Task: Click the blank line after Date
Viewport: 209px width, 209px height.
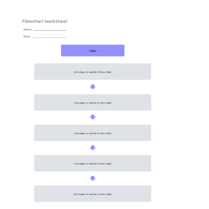Action: pos(49,37)
